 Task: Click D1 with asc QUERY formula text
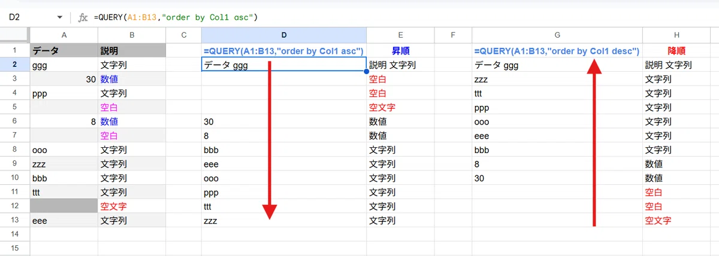pos(284,51)
